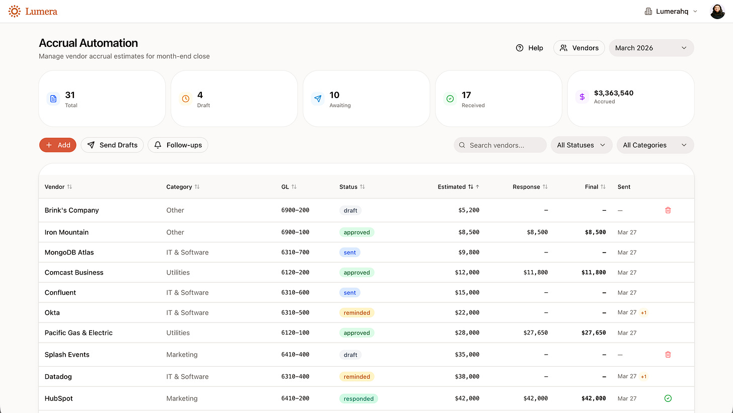The height and width of the screenshot is (413, 733).
Task: Delete the Brink's Company draft row
Action: click(x=668, y=210)
